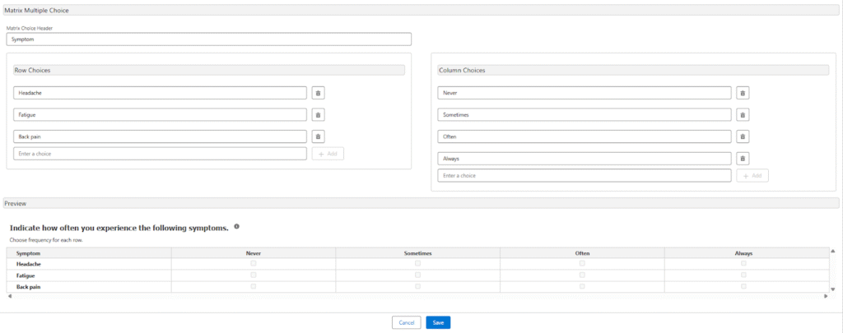Click the empty row choice entry field
The width and height of the screenshot is (843, 333).
161,154
